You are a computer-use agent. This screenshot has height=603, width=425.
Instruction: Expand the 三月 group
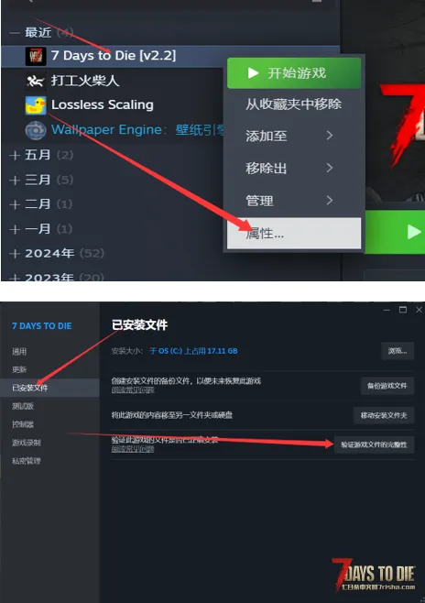click(x=15, y=180)
